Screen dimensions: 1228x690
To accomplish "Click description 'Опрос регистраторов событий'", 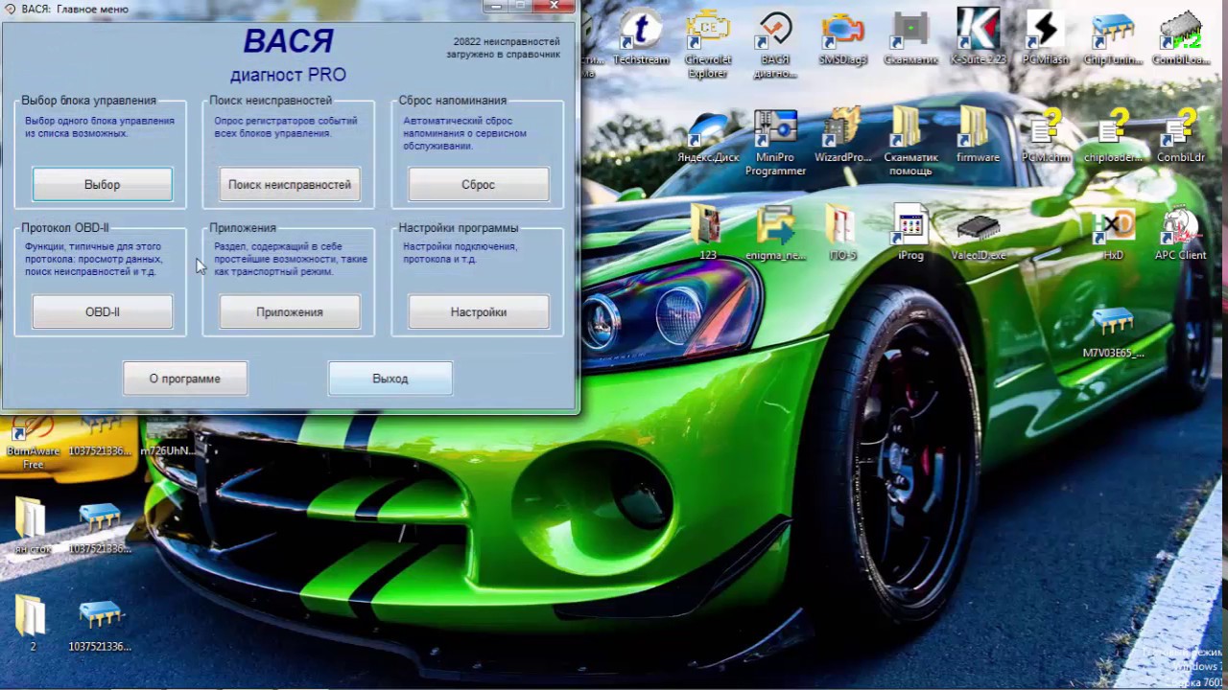I will pyautogui.click(x=286, y=127).
